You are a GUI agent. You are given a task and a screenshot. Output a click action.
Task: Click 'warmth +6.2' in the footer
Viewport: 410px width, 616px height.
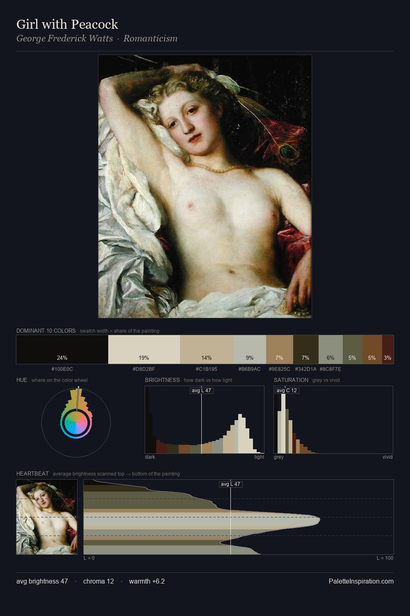click(x=147, y=581)
